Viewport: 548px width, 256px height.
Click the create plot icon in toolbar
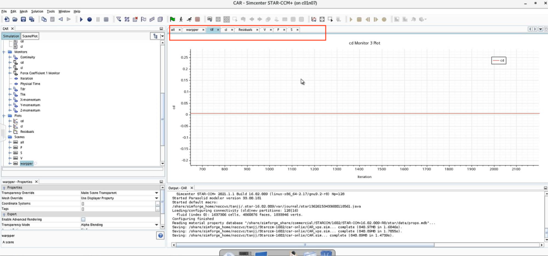pyautogui.click(x=314, y=20)
